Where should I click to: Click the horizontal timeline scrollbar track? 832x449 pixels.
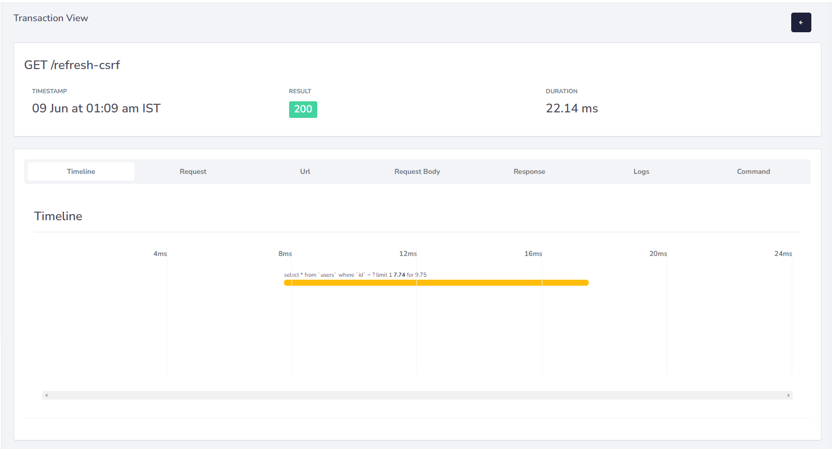418,396
